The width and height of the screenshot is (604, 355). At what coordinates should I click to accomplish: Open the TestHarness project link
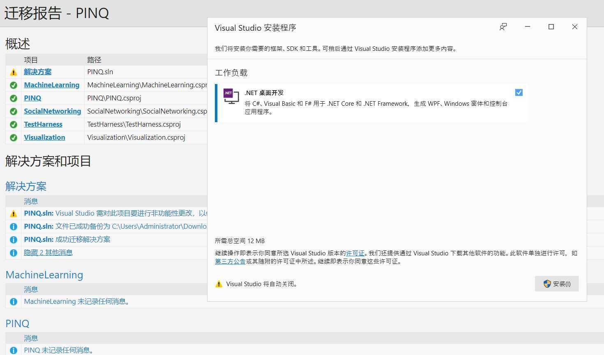pyautogui.click(x=43, y=124)
